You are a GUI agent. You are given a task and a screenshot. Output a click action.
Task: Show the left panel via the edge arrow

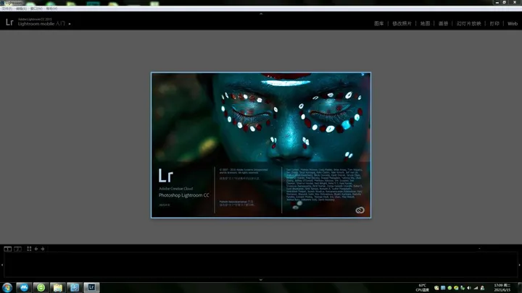point(1,265)
